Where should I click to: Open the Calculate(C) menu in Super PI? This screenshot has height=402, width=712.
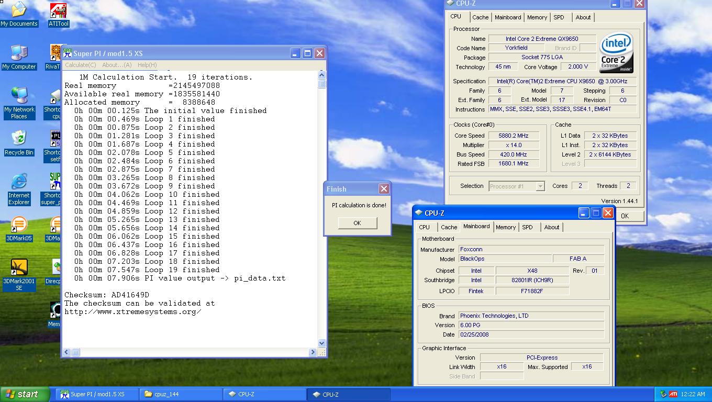coord(80,65)
